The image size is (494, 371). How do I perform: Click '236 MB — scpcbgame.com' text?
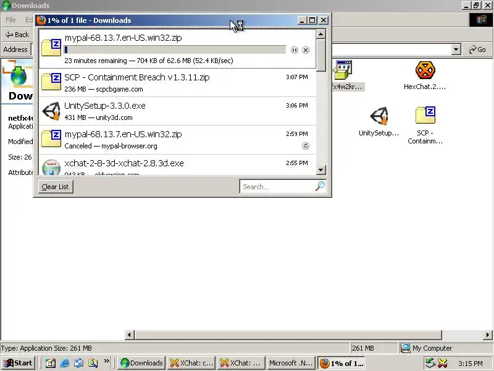coord(104,89)
